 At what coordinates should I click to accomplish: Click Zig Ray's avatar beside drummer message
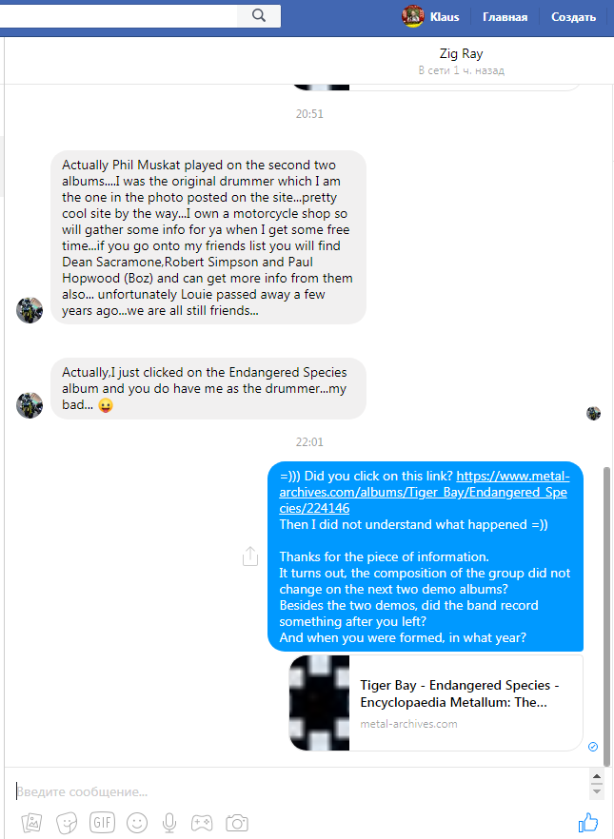30,405
